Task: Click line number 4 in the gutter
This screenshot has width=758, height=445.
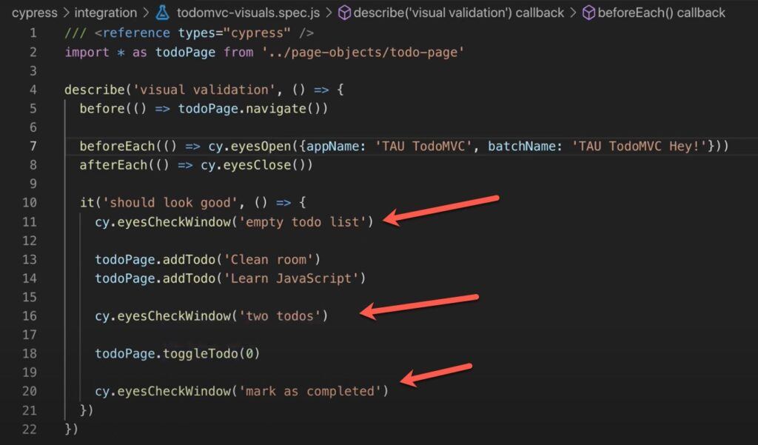Action: click(33, 90)
